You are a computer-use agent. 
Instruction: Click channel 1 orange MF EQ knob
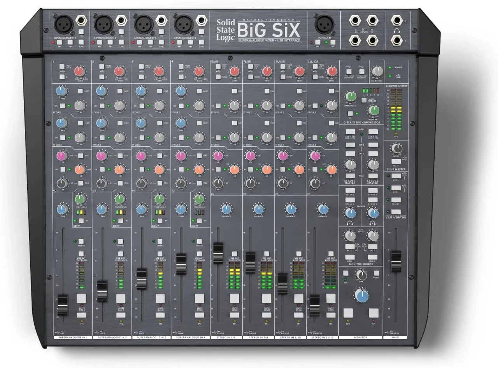pyautogui.click(x=79, y=170)
